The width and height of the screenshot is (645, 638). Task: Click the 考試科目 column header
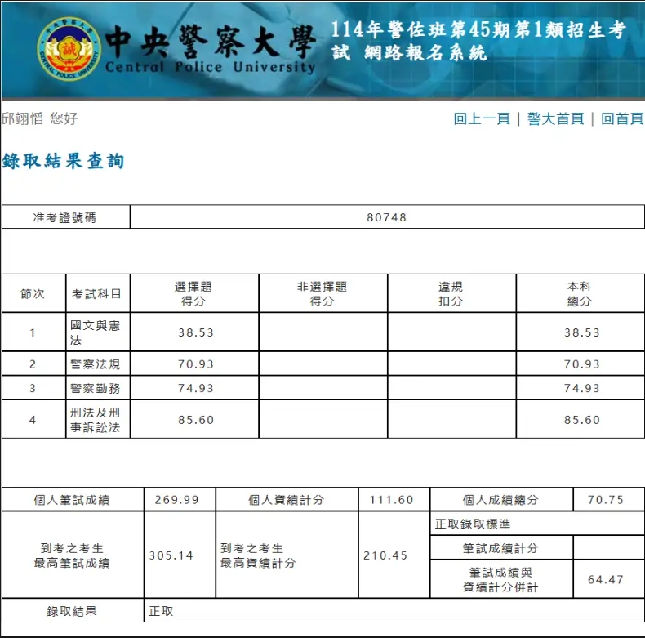[97, 293]
